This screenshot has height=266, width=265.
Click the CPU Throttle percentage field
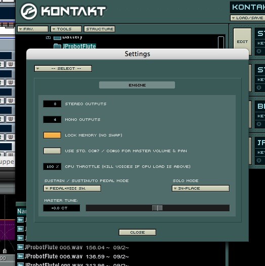(52, 166)
